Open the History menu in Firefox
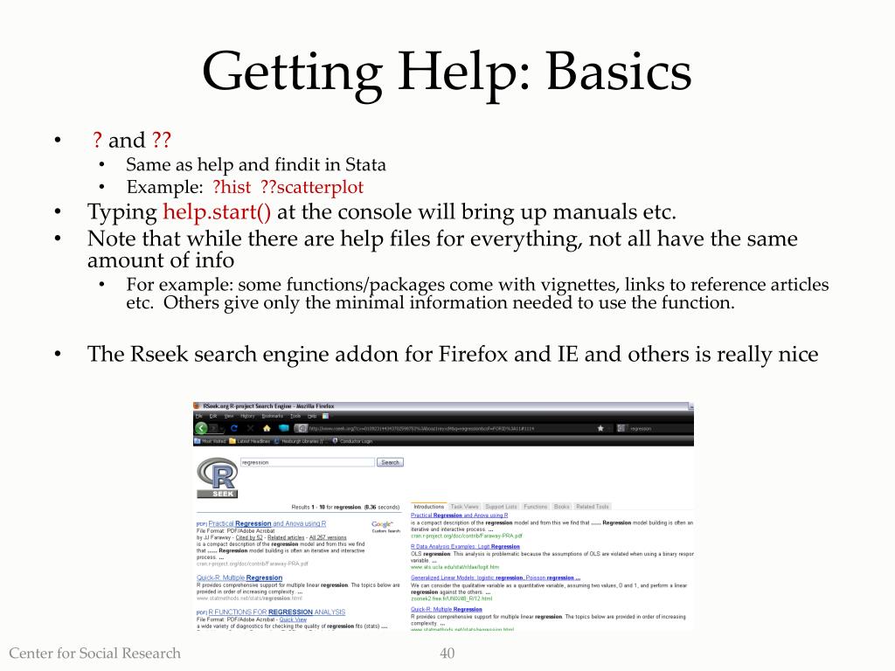 pos(247,417)
